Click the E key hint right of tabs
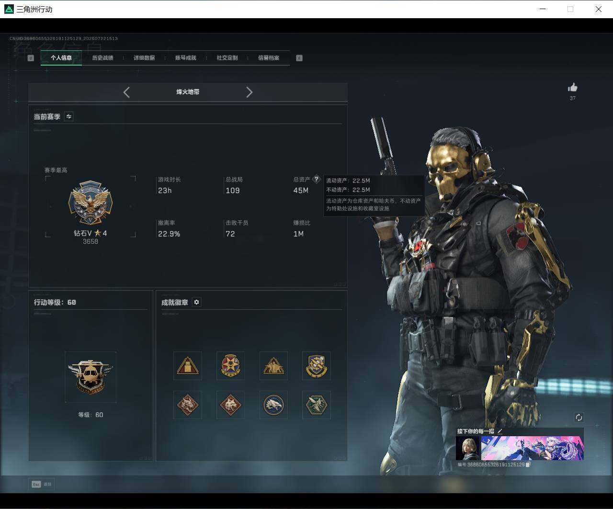 (x=299, y=58)
